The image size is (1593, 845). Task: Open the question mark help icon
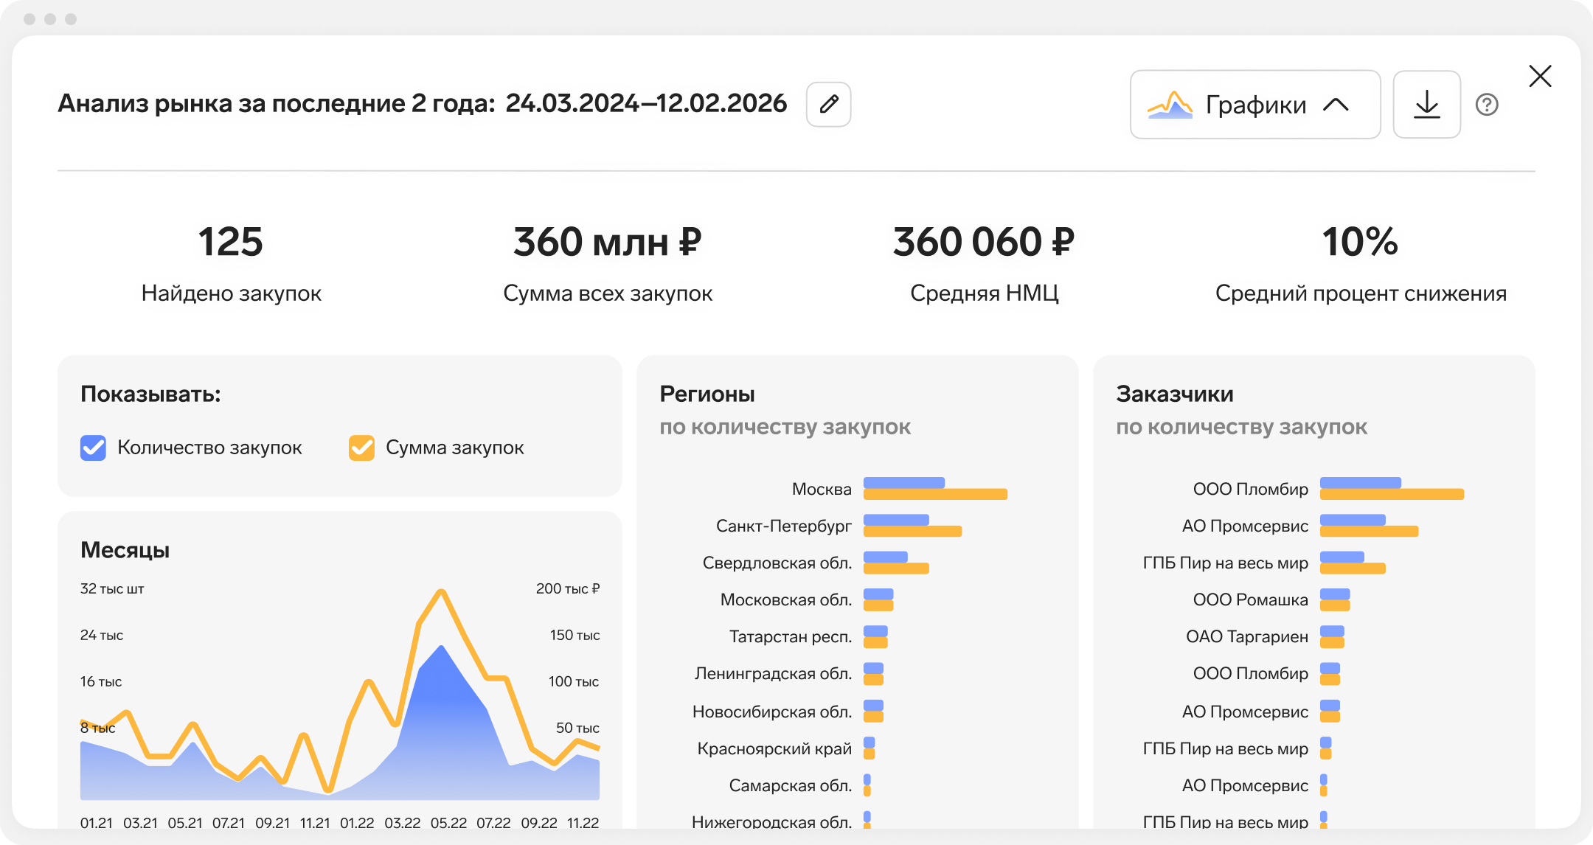[x=1486, y=105]
